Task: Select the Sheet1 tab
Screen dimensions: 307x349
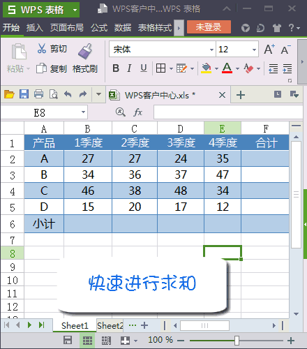Action: [75, 325]
